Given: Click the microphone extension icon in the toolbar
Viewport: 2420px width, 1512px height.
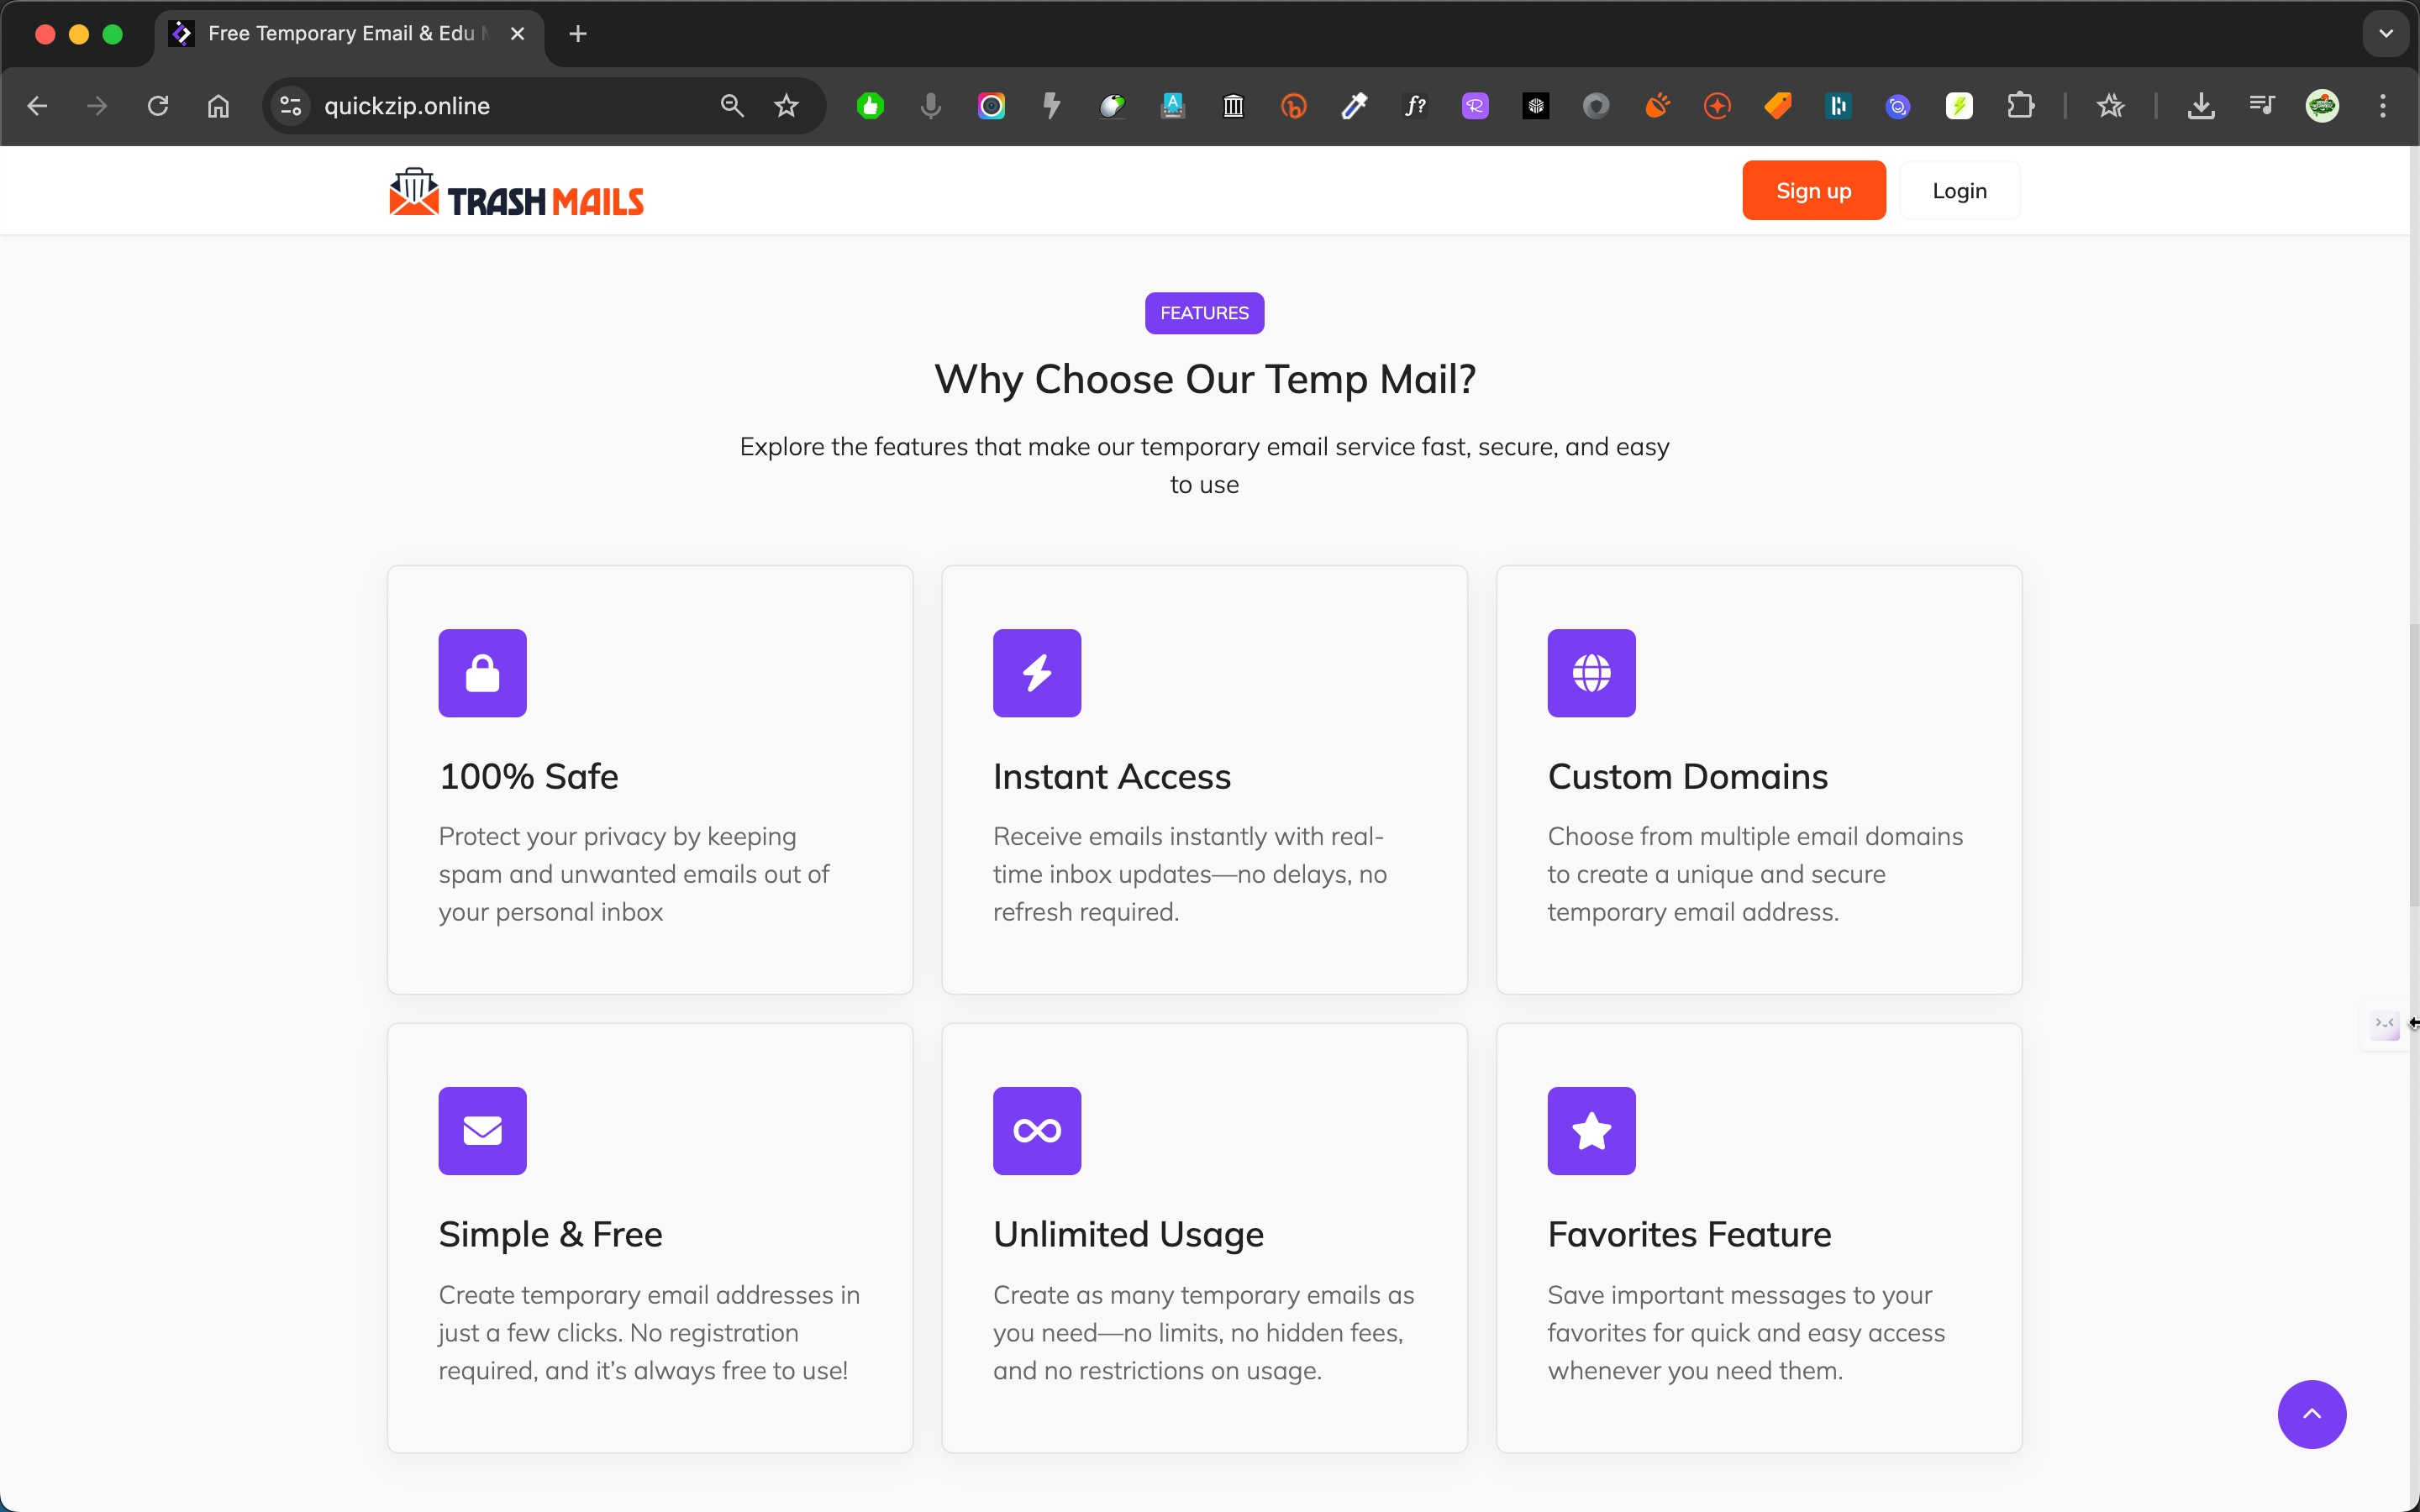Looking at the screenshot, I should 930,106.
